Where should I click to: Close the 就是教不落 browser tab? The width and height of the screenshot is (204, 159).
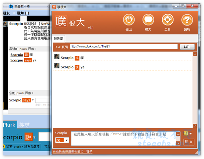[48, 6]
